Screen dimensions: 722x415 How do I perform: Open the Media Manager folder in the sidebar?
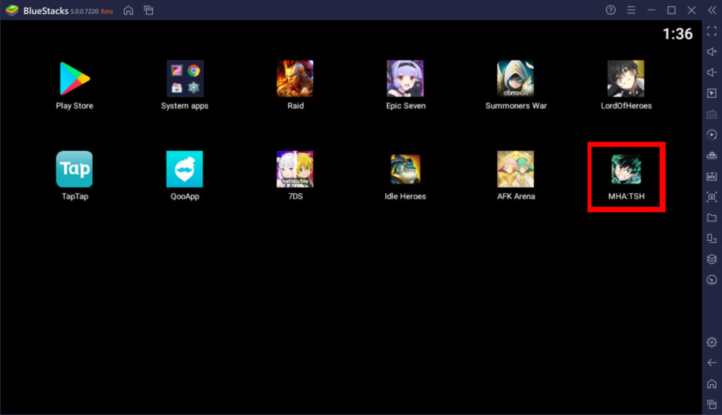711,218
